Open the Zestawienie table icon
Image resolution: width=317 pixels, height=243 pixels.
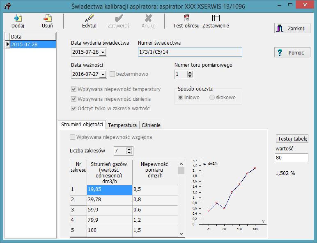point(216,18)
